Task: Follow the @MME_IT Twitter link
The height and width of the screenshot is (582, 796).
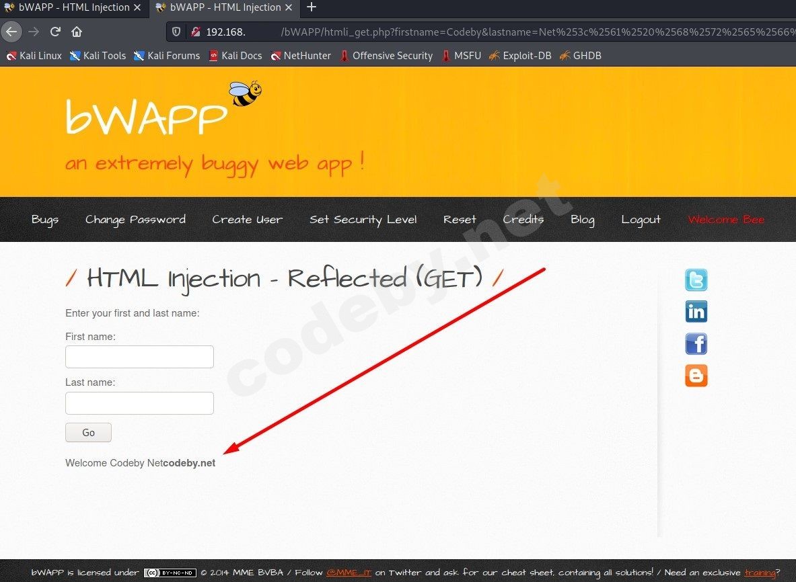Action: click(x=349, y=573)
